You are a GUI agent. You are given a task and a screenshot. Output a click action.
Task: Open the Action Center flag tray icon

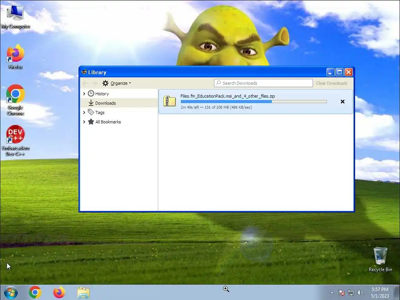coord(341,293)
